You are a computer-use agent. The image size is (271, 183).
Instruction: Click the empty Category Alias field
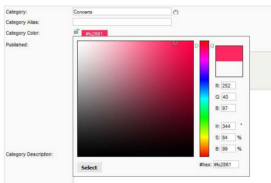pyautogui.click(x=122, y=22)
